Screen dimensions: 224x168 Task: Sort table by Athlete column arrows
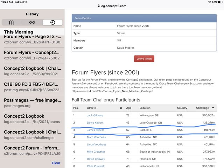coord(121,108)
